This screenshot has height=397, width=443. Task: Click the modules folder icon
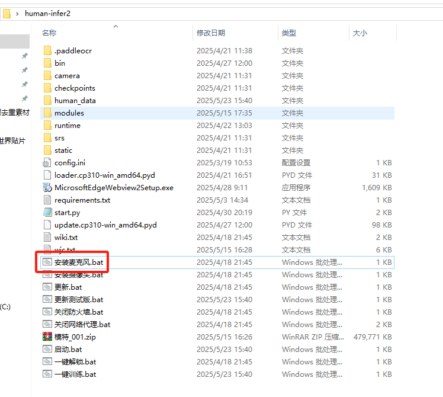coord(47,113)
